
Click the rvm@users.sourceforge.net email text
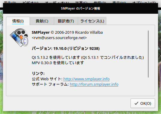(59, 38)
